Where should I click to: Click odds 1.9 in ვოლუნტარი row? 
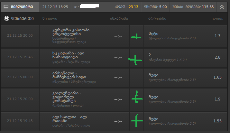217,99
